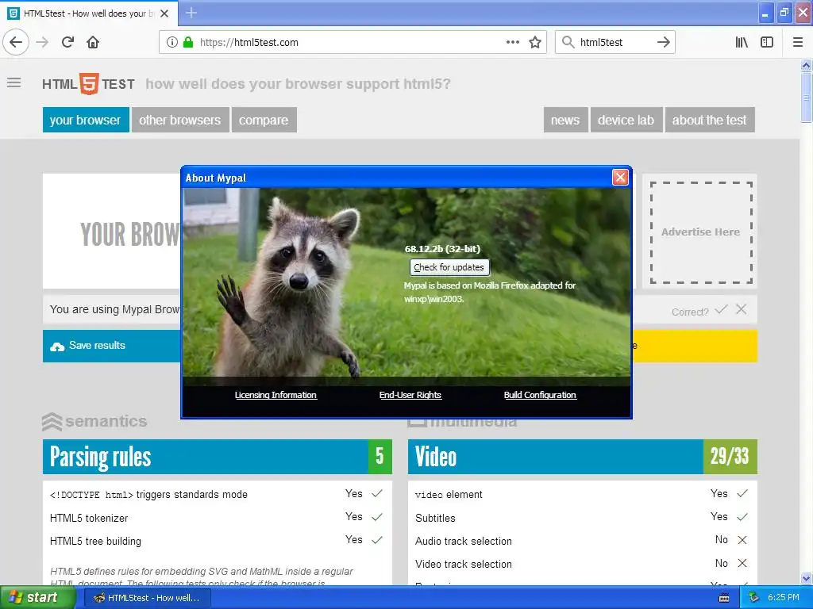The width and height of the screenshot is (813, 609).
Task: Mark browser identification as incorrect X
Action: (741, 309)
